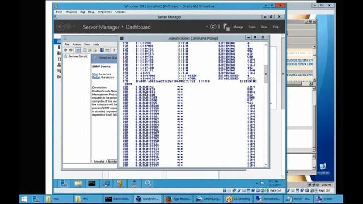Click the Server Manager window system icon
This screenshot has height=204, width=363.
coord(56,17)
